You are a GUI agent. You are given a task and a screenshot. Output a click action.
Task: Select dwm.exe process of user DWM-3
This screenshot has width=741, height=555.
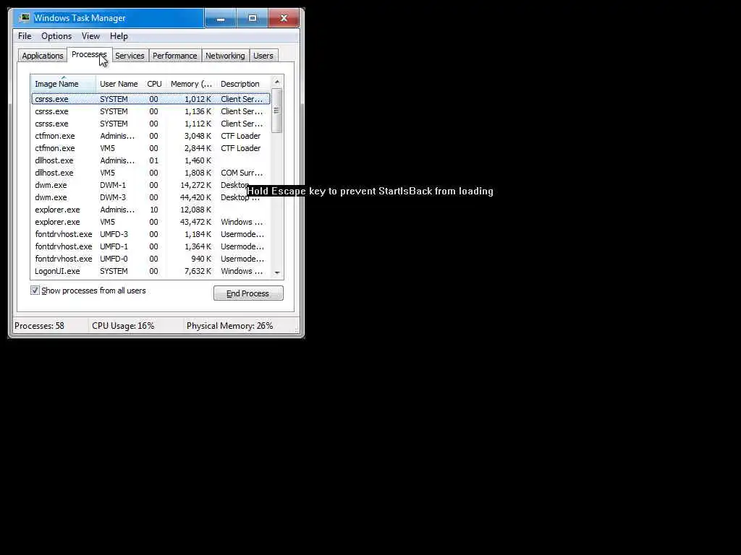[x=151, y=197]
